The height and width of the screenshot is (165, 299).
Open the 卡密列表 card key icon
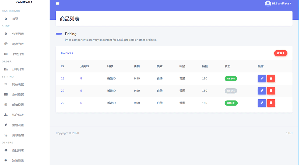6,54
